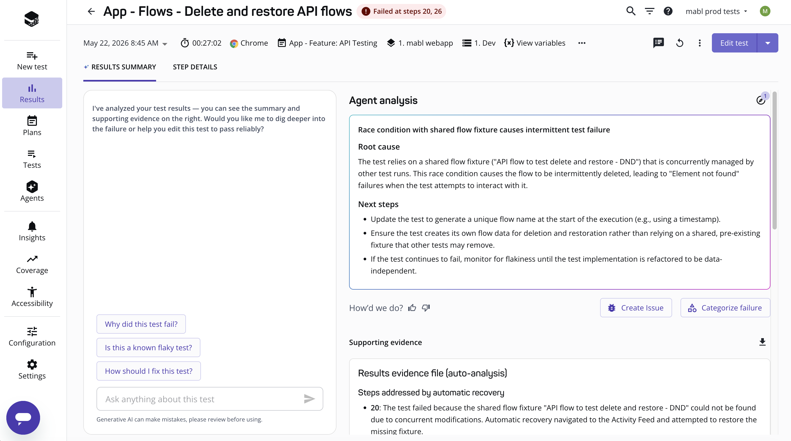This screenshot has width=791, height=441.
Task: Expand the run date dropdown
Action: point(125,43)
